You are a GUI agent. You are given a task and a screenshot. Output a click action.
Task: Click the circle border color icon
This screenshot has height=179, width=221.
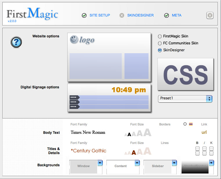coord(185,124)
